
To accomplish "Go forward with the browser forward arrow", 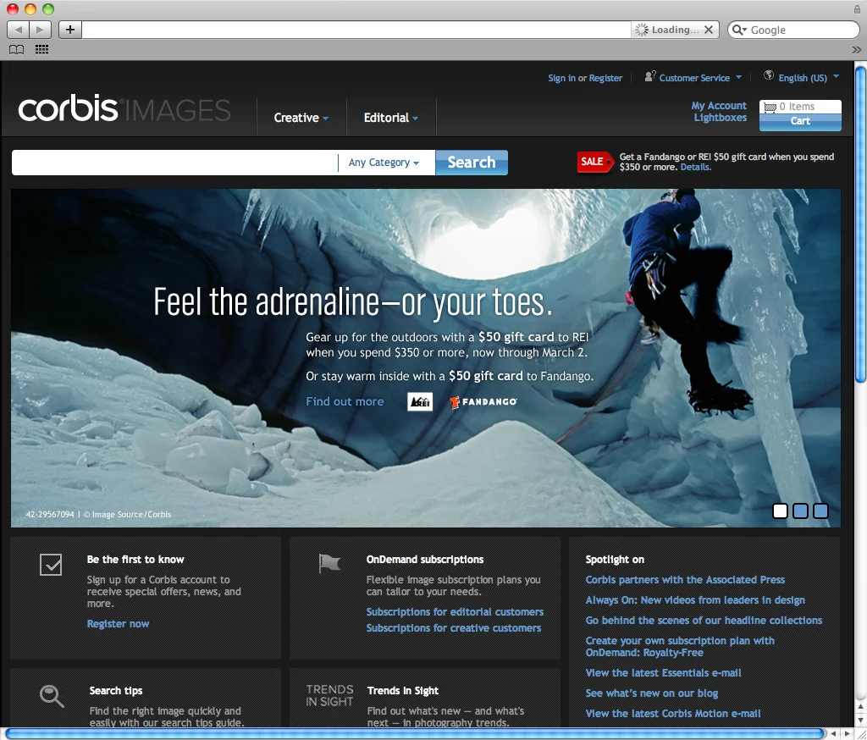I will 41,30.
